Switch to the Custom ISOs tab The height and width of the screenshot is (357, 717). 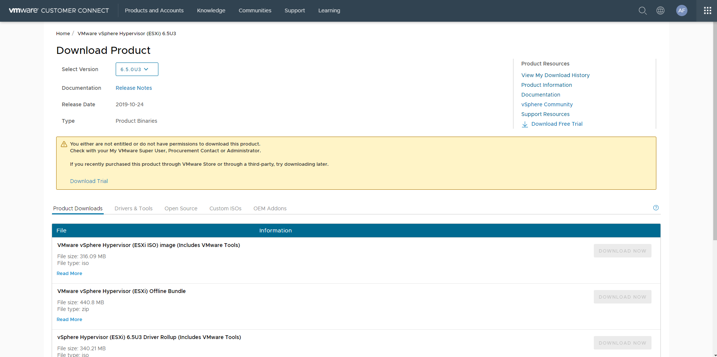[225, 208]
